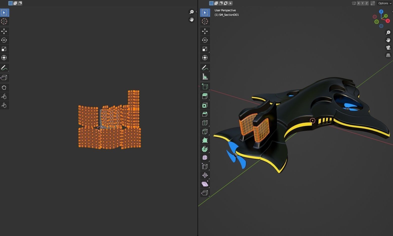Pick the Edge Slide tool
Image resolution: width=393 pixels, height=236 pixels.
point(205,166)
